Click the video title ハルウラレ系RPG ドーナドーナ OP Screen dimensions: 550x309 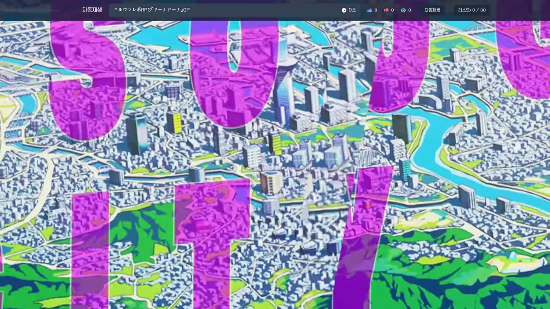[152, 10]
